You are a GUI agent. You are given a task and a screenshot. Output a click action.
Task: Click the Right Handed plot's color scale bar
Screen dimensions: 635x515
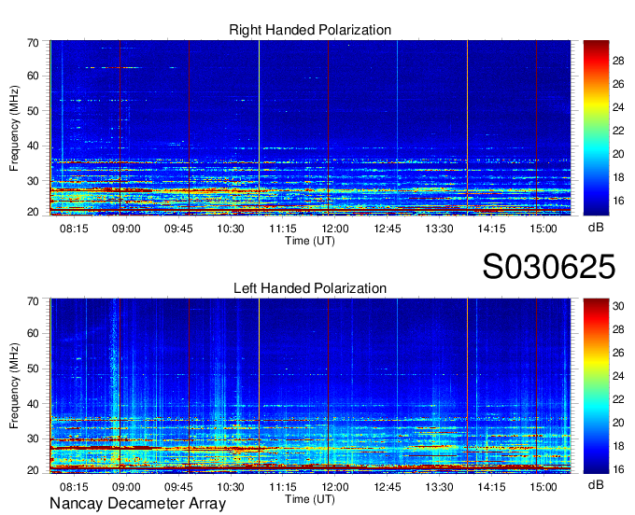tap(596, 128)
